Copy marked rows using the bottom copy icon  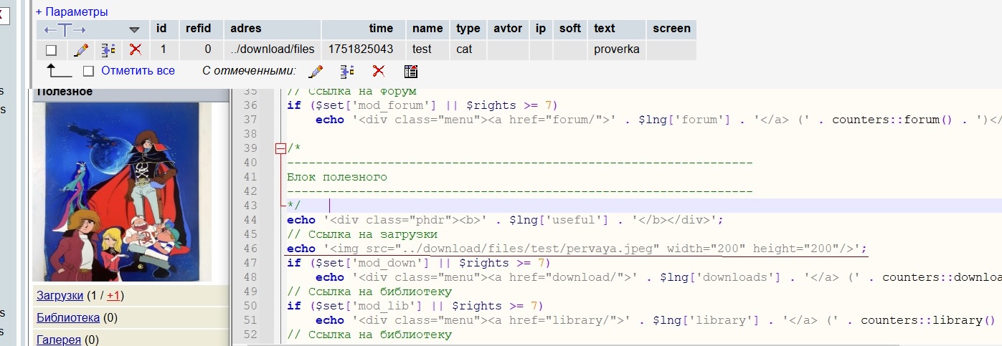(347, 71)
